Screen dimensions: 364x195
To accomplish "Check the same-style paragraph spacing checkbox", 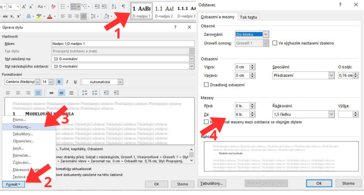I will pos(206,122).
